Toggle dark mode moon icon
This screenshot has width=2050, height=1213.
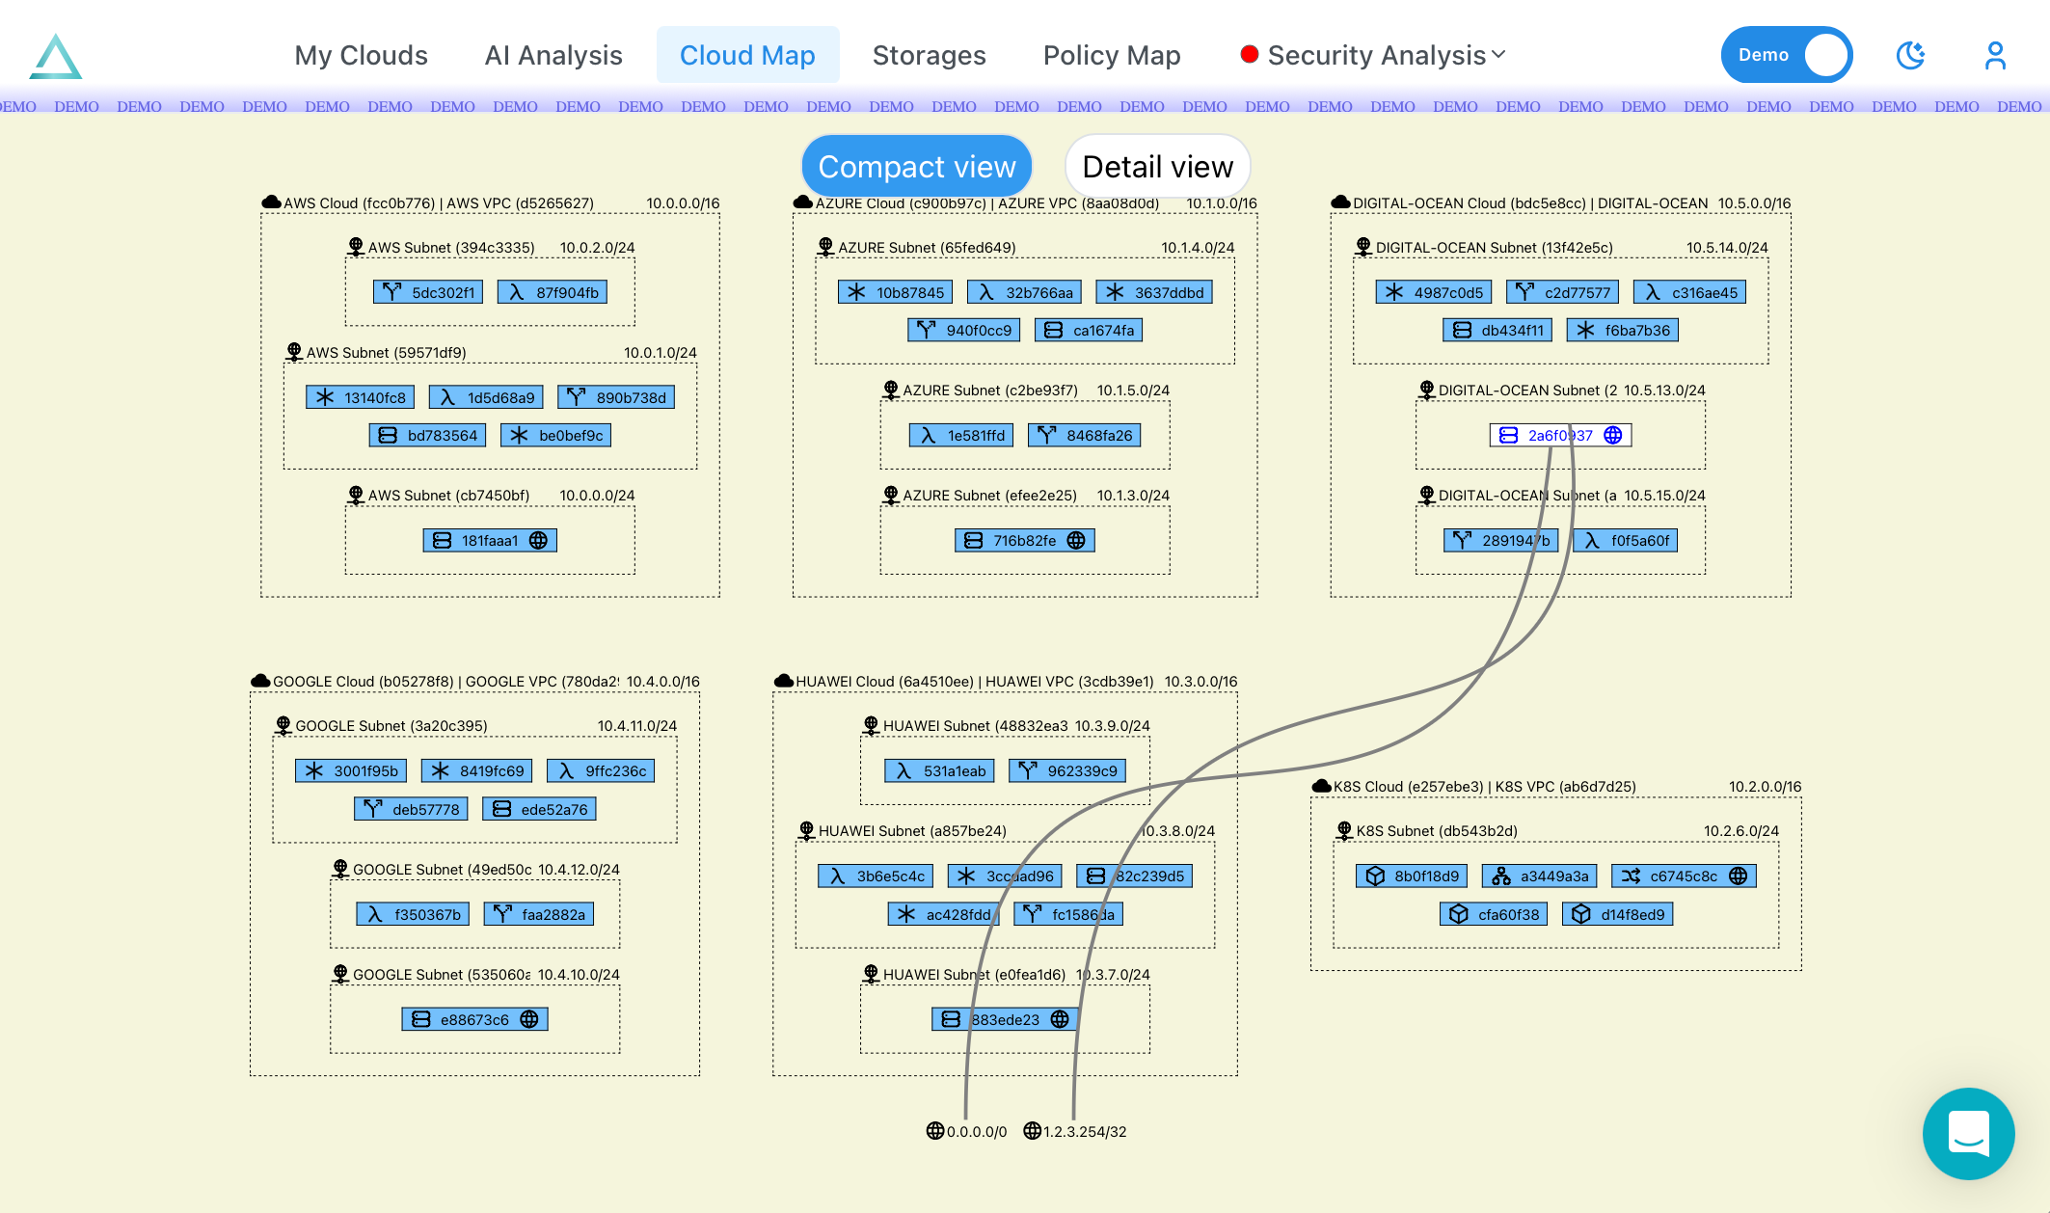pos(1910,55)
